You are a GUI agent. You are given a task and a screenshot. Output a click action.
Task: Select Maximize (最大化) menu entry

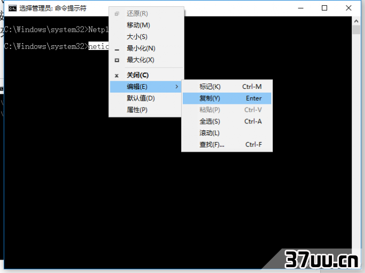147,60
